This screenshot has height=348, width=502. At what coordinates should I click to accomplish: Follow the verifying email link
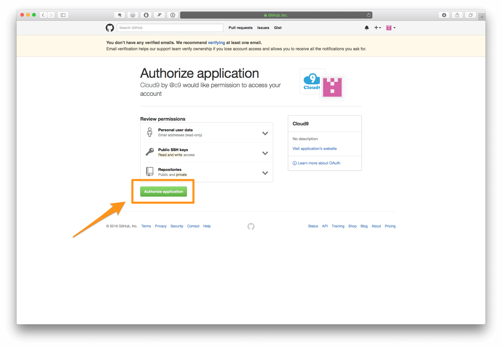[x=216, y=43]
